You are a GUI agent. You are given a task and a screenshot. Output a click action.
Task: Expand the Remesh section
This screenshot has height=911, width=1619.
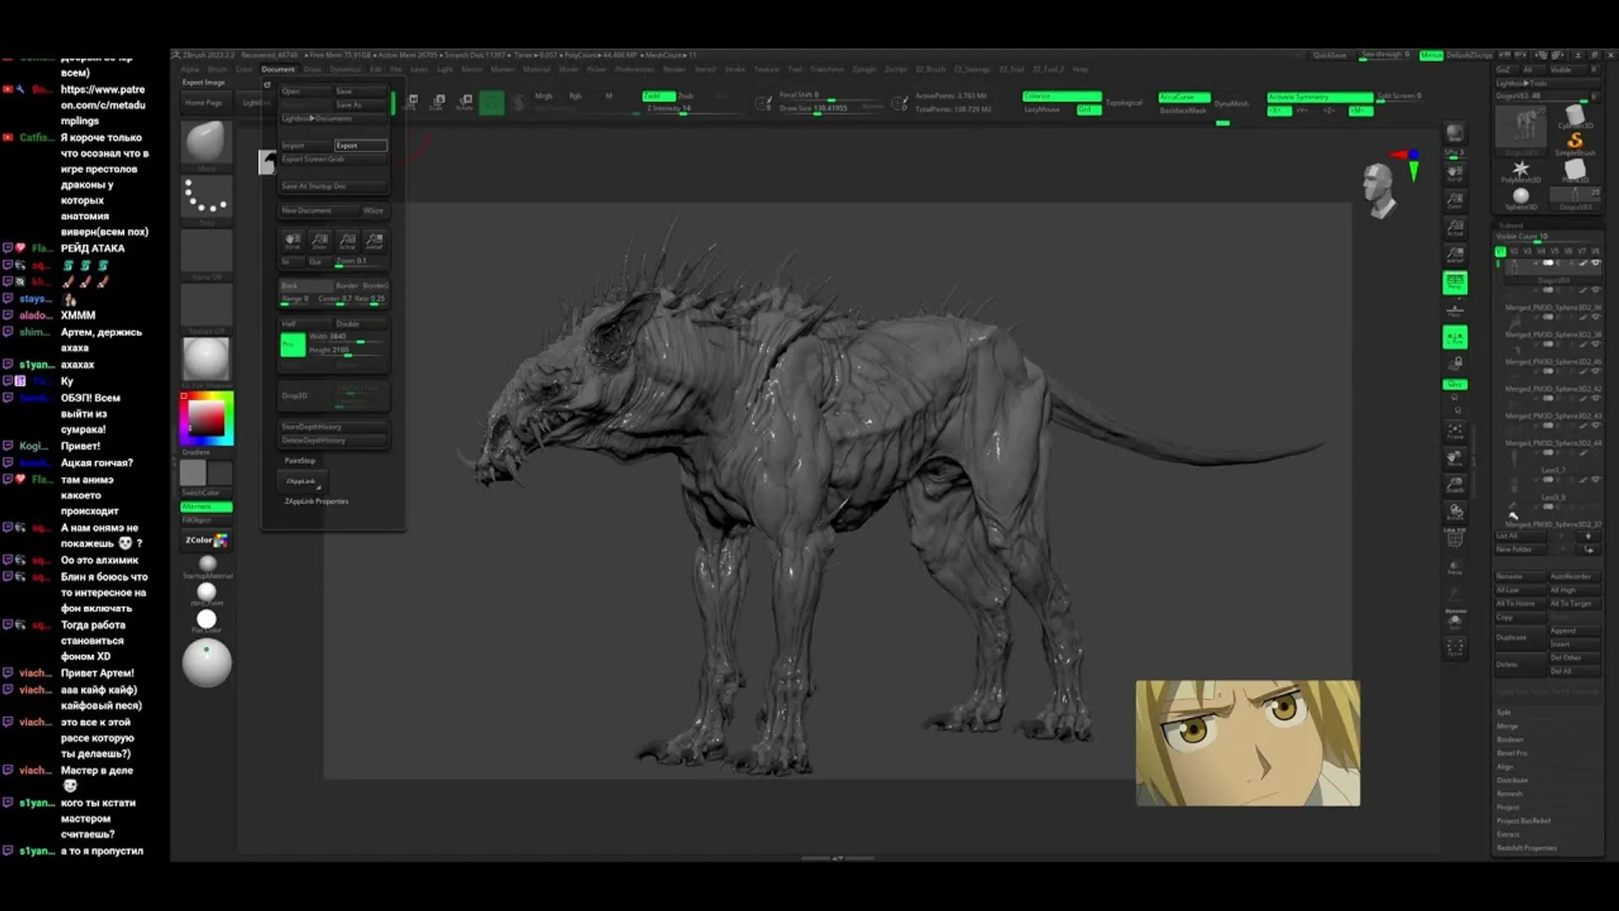(x=1509, y=793)
